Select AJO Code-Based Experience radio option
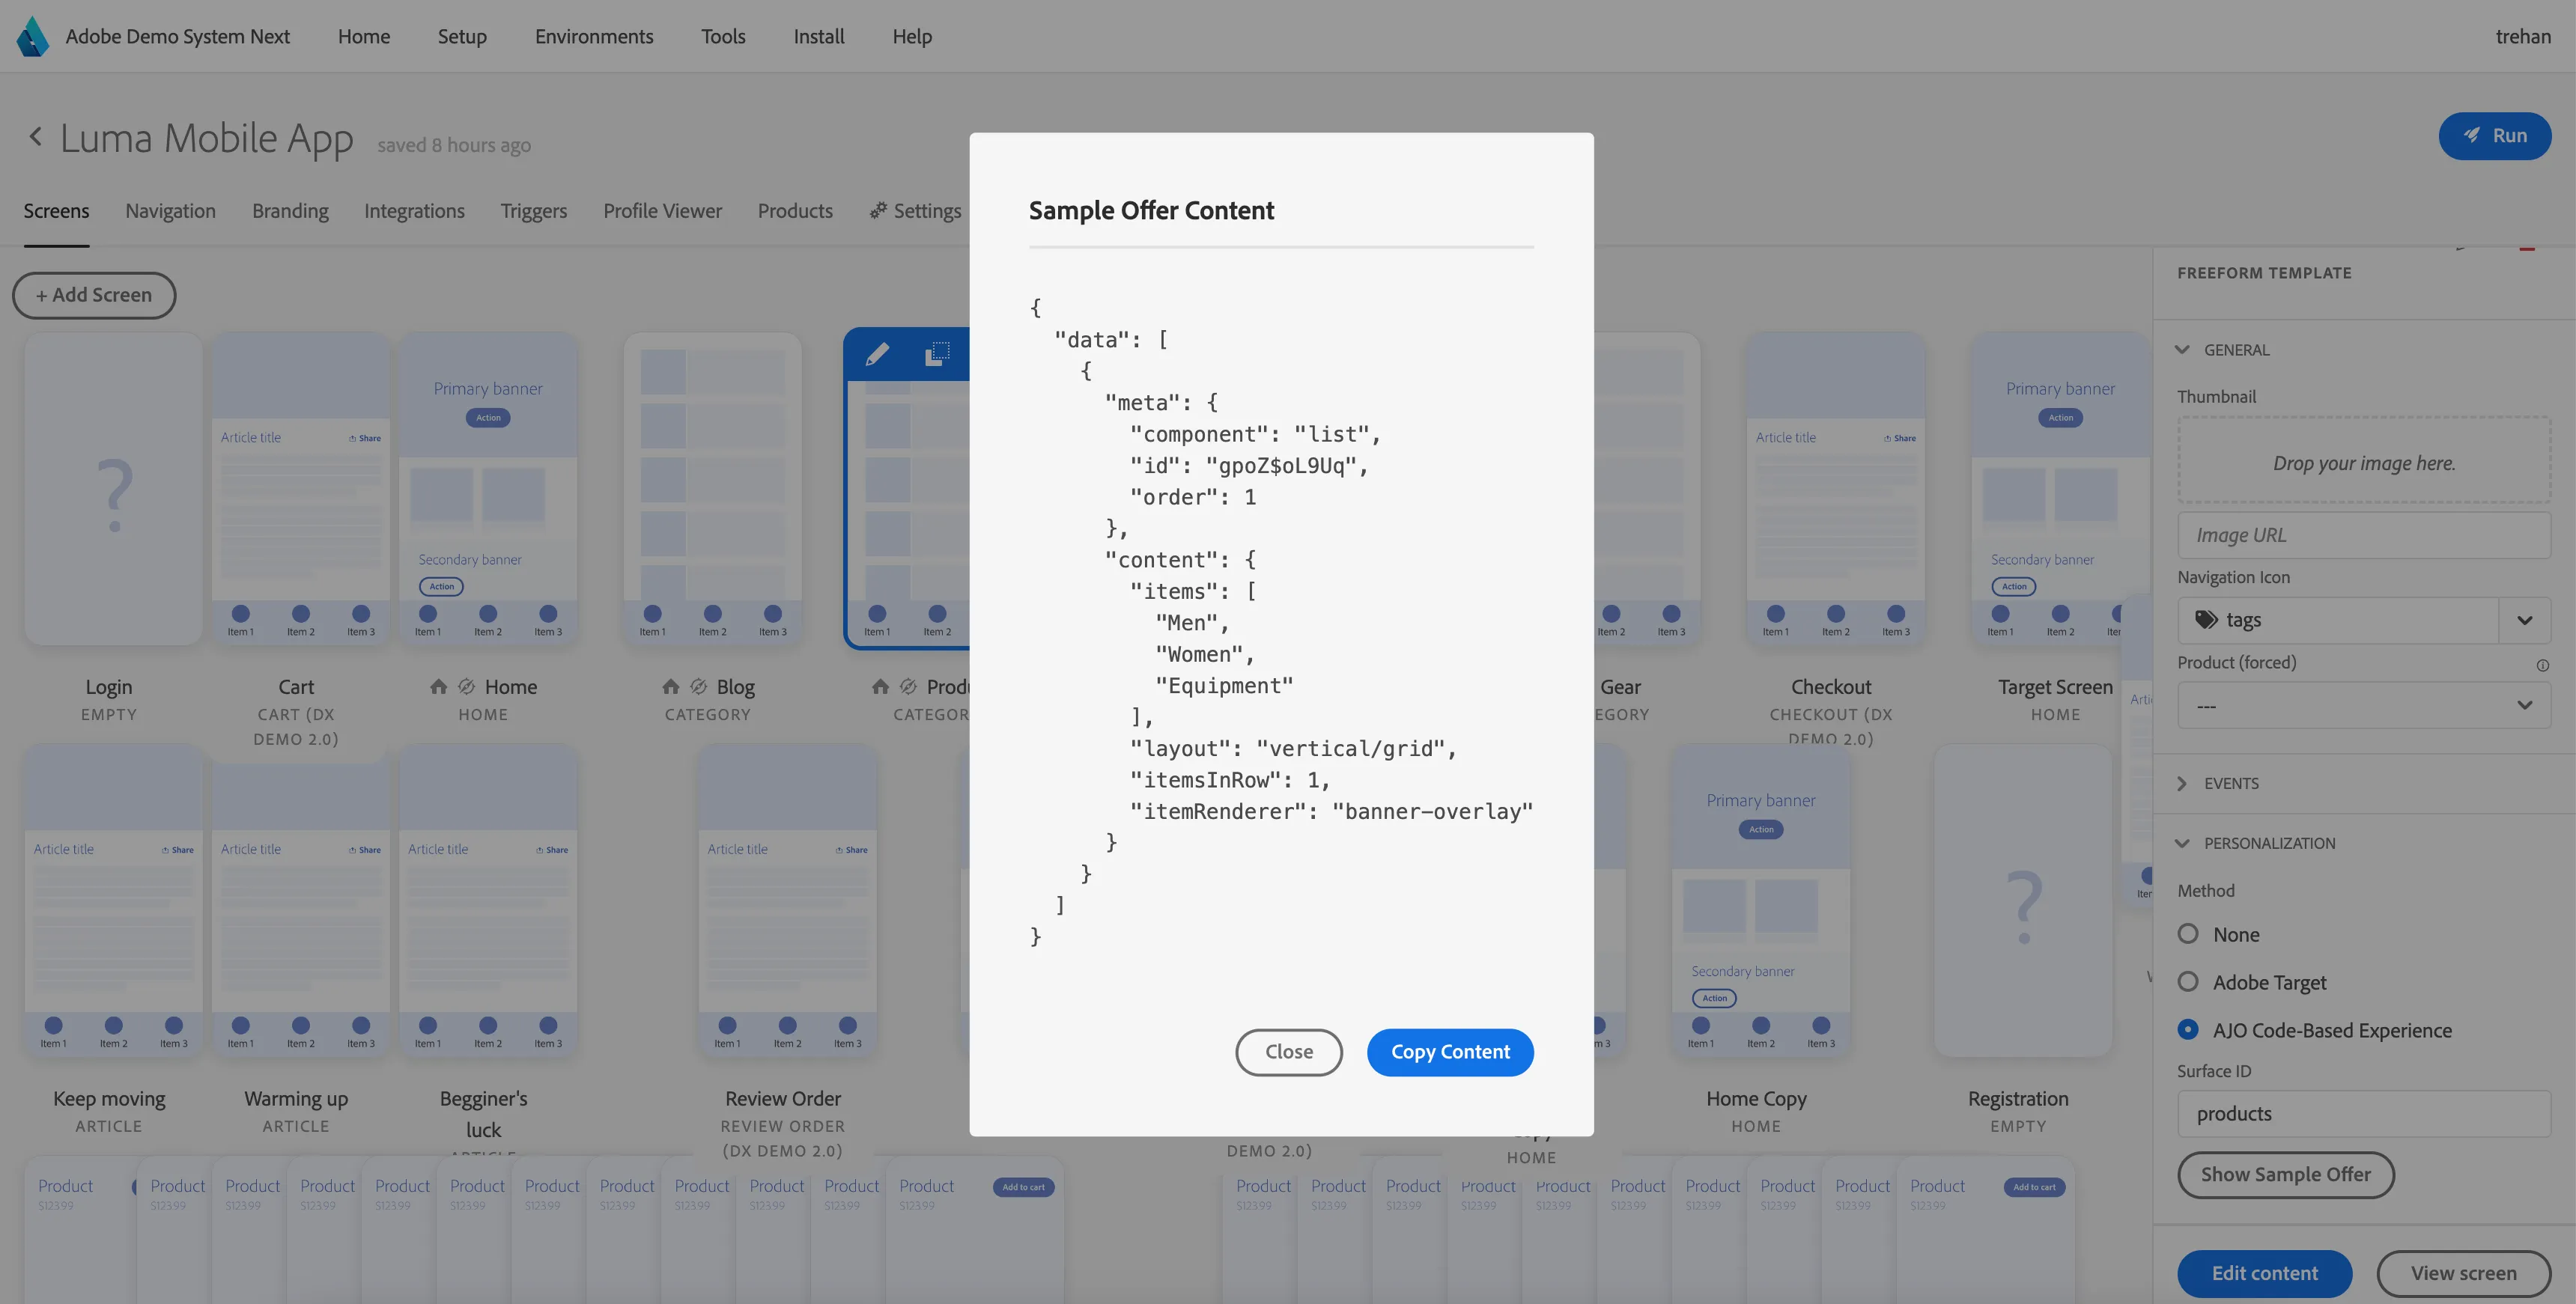Screen dimensions: 2576x1304 pos(2188,1029)
